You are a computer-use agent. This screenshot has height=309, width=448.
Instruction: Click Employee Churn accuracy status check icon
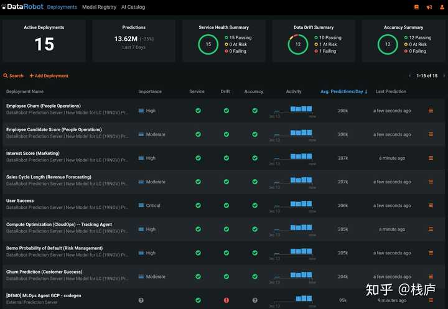tap(255, 111)
